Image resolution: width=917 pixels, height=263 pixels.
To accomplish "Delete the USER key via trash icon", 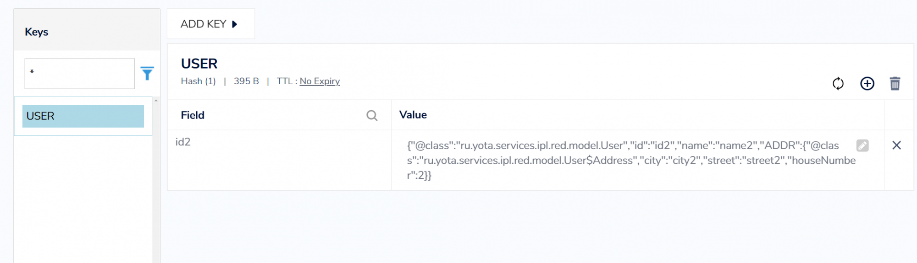I will point(895,84).
